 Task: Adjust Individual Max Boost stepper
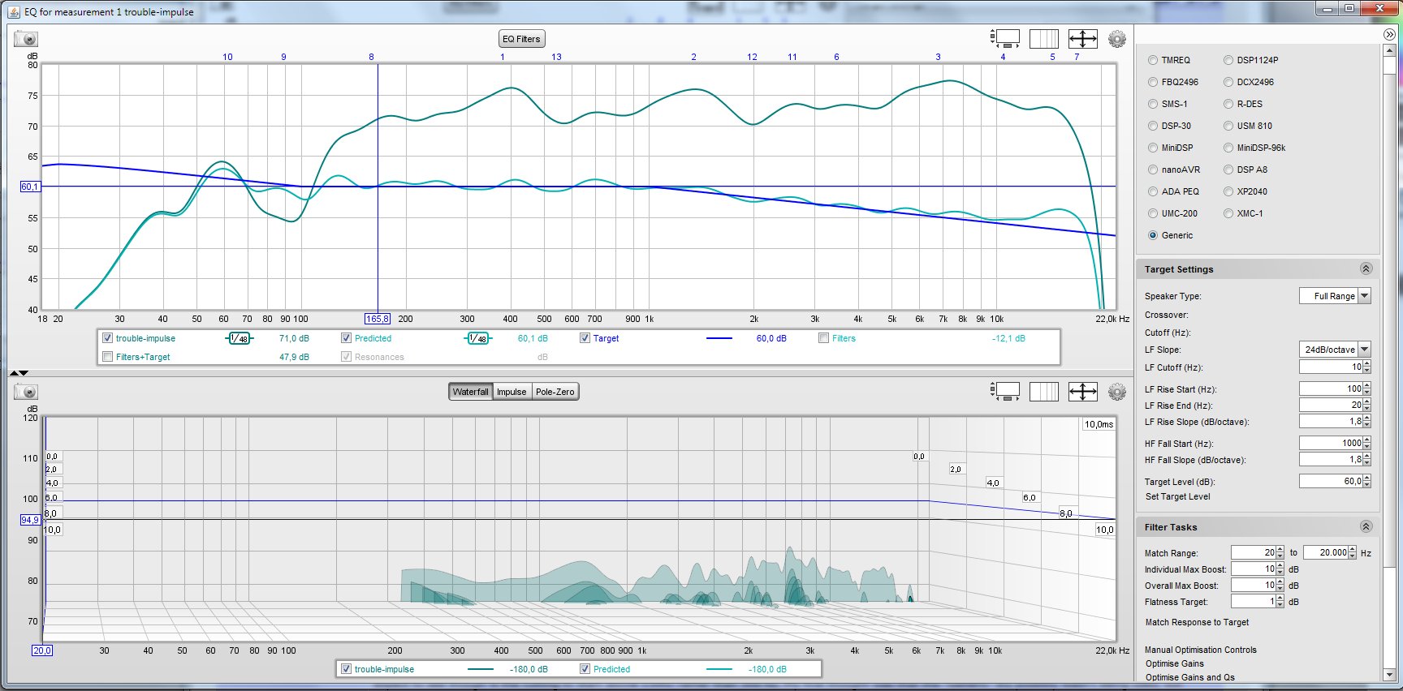point(1280,569)
